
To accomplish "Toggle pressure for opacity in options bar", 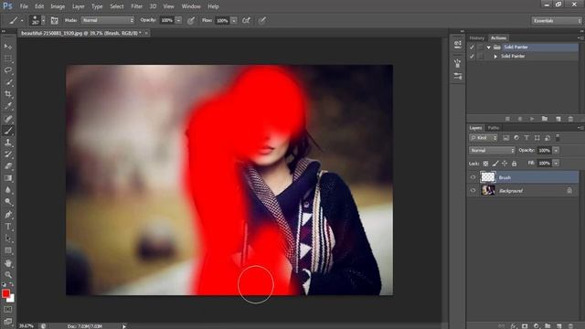I will [x=191, y=20].
